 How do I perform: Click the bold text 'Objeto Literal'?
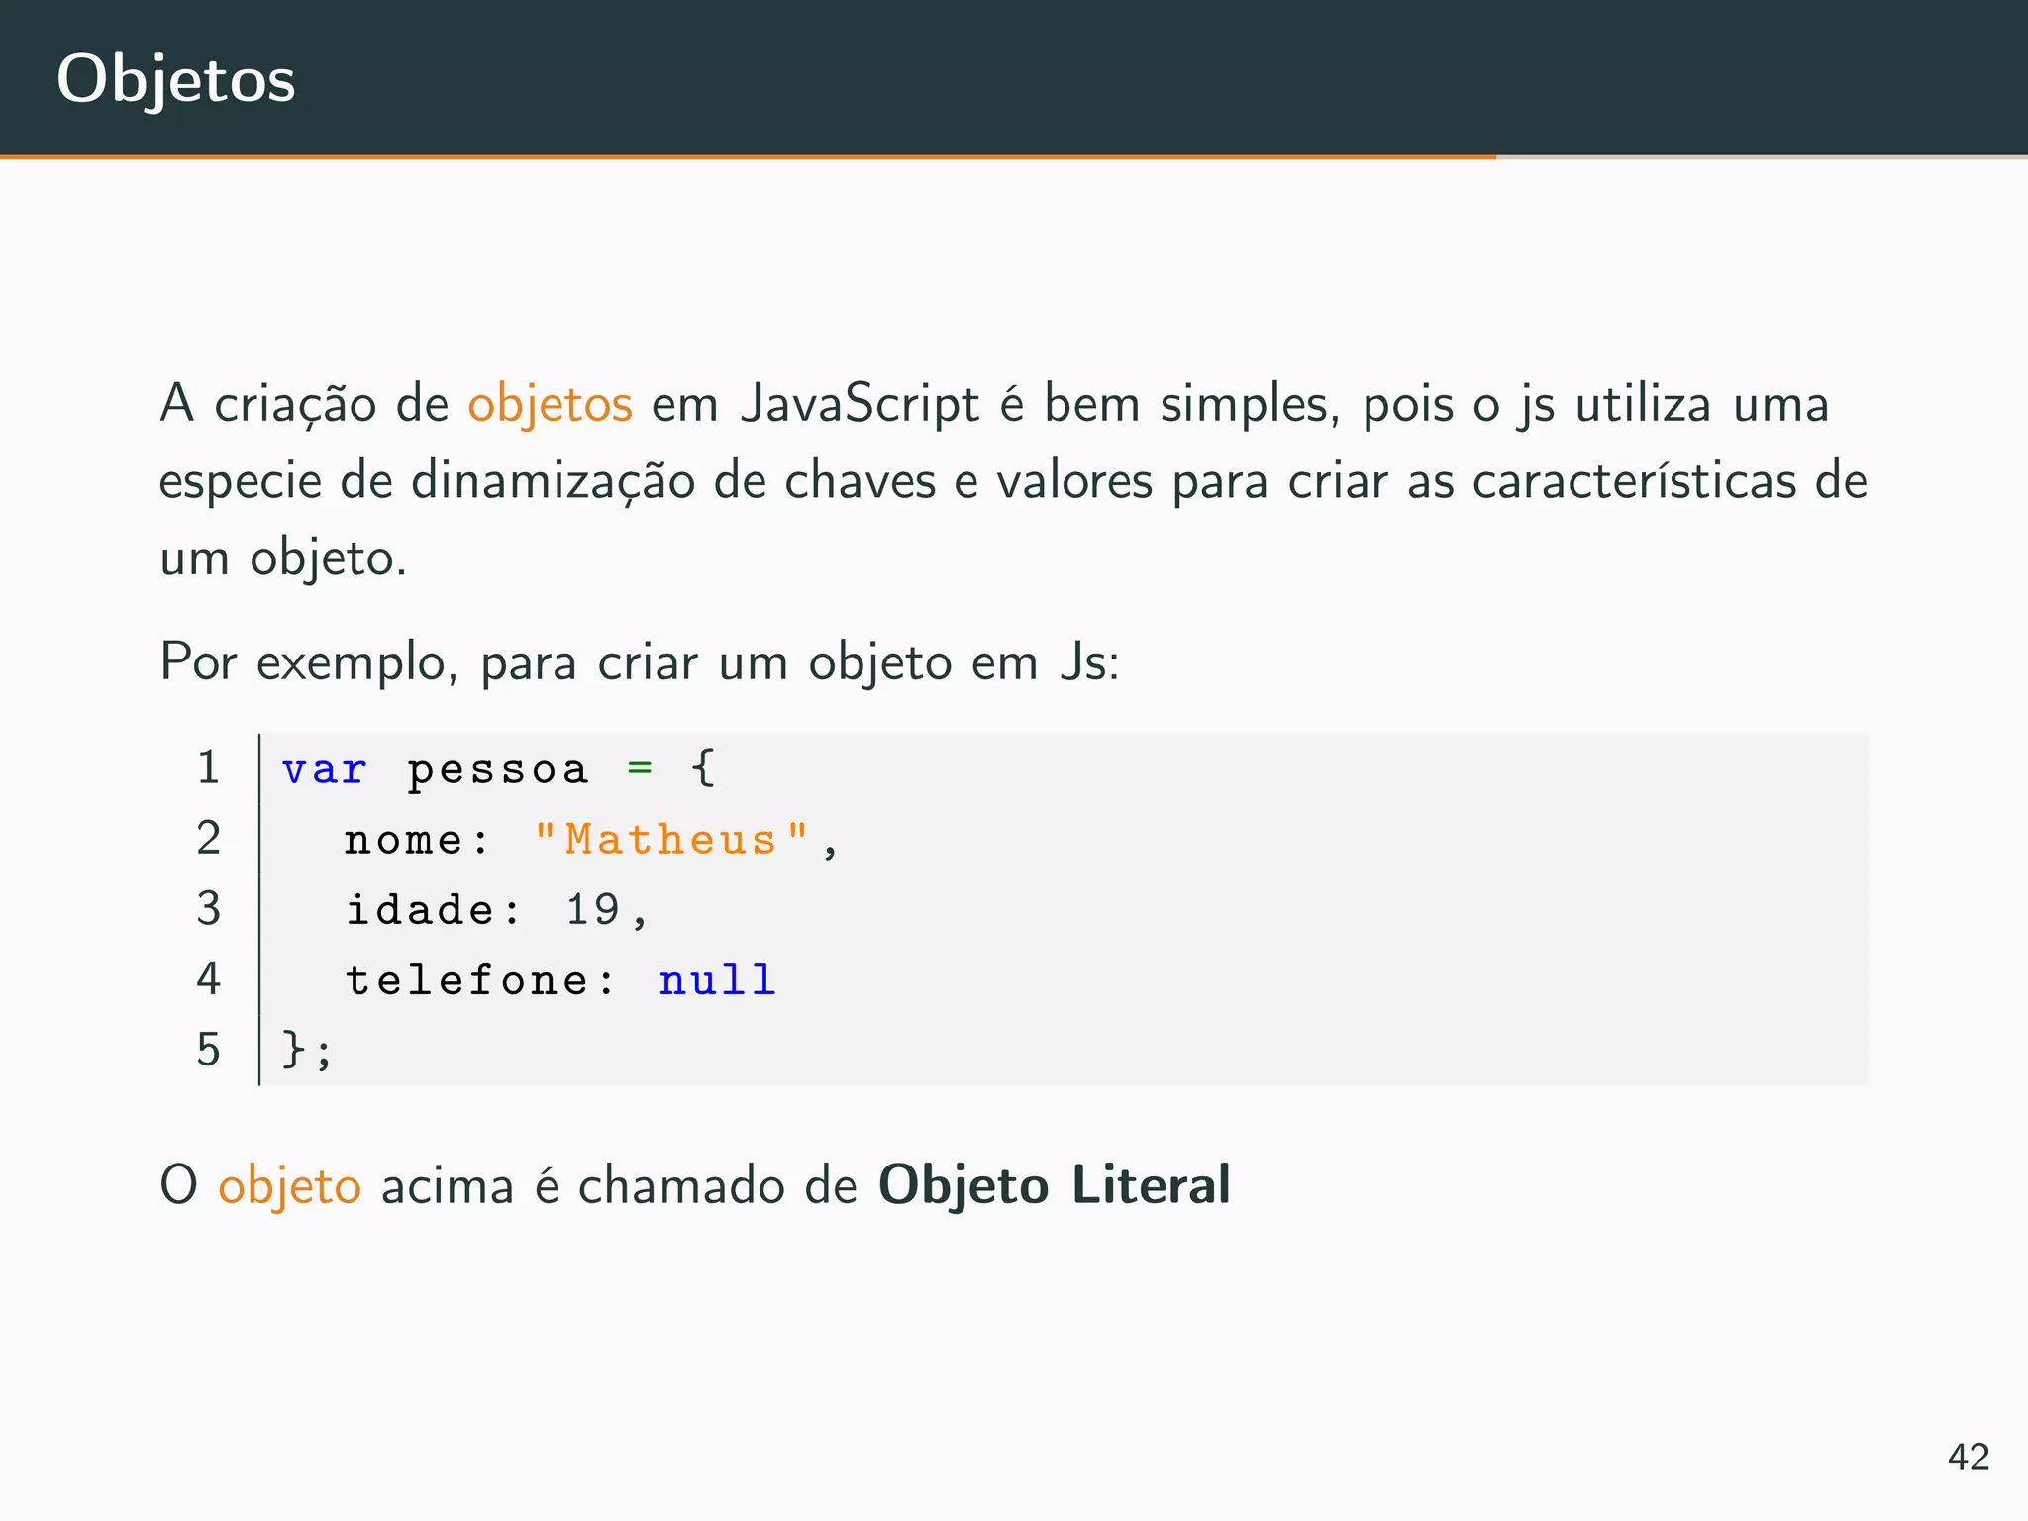(x=1055, y=1185)
